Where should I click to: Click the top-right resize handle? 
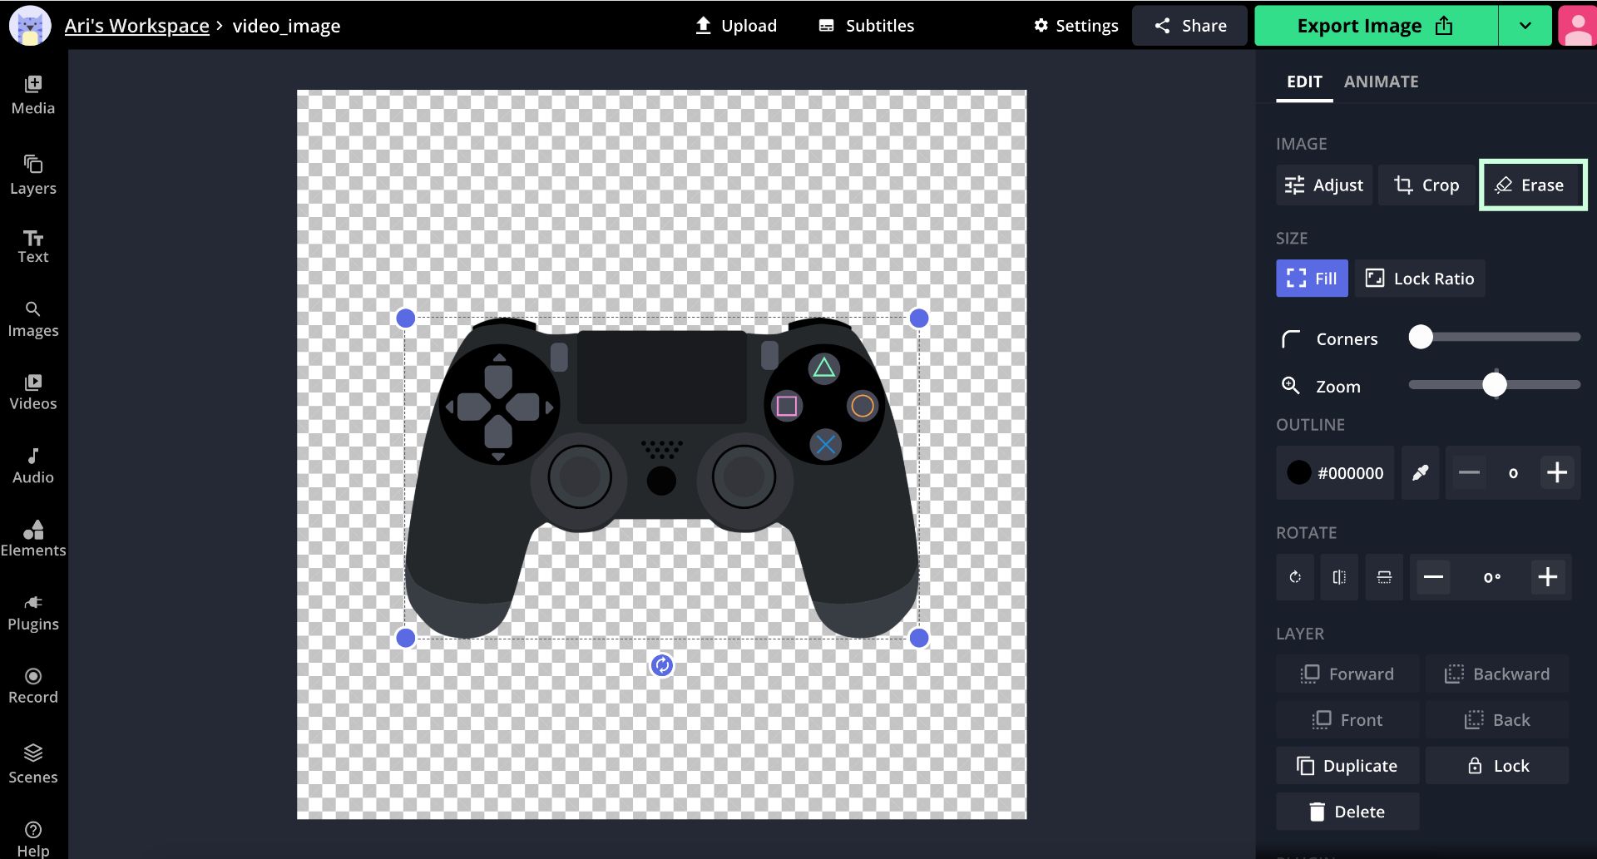(919, 318)
